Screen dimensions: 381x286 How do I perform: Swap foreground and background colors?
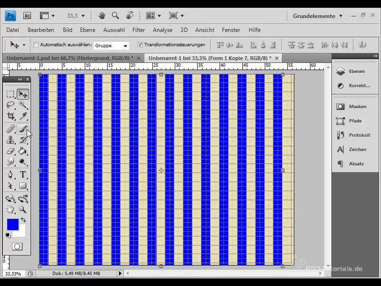(23, 220)
